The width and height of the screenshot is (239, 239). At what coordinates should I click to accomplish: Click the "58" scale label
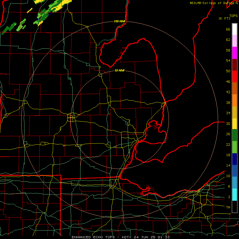pyautogui.click(x=228, y=50)
